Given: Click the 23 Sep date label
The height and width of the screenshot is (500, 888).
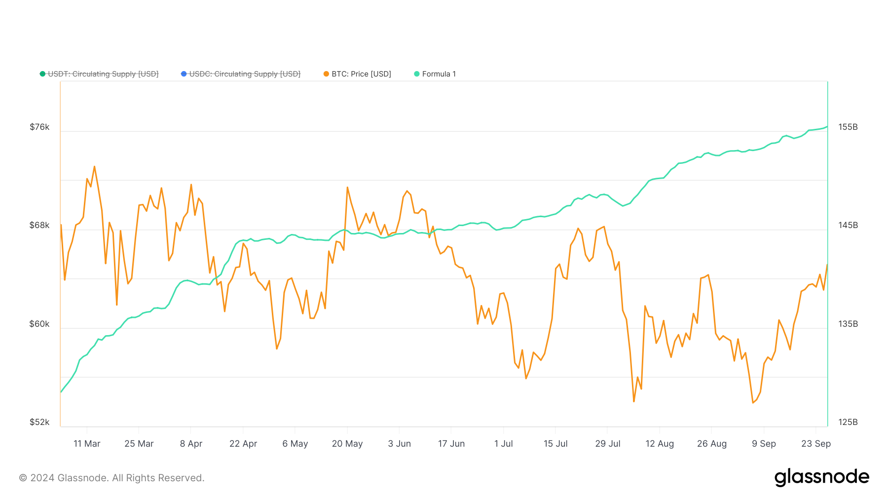Looking at the screenshot, I should [x=816, y=444].
